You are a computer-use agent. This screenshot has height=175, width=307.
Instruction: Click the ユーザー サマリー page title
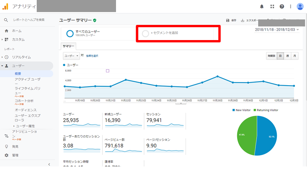click(x=75, y=20)
